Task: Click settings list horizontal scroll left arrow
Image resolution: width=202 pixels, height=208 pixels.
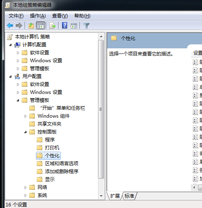Action: pos(194,187)
